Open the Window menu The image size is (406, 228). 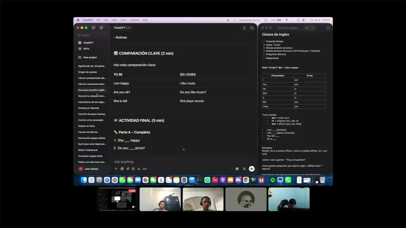[x=135, y=20]
